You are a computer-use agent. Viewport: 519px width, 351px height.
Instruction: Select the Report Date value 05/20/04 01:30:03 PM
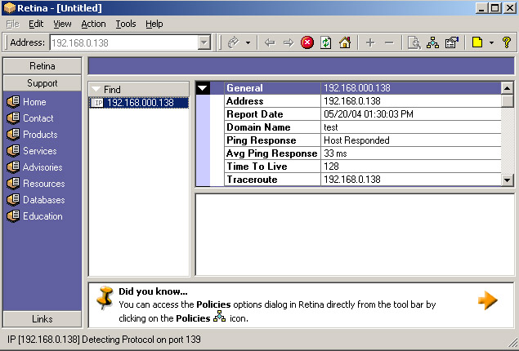point(369,114)
